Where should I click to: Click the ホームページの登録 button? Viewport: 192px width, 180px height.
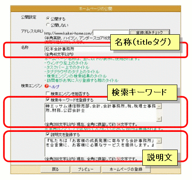pyautogui.click(x=126, y=169)
